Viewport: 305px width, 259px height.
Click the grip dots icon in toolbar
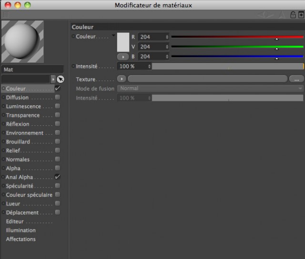[6, 14]
